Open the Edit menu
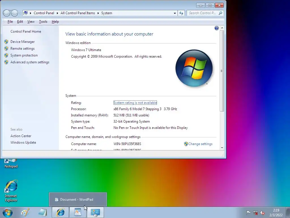The image size is (290, 218). pos(20,22)
